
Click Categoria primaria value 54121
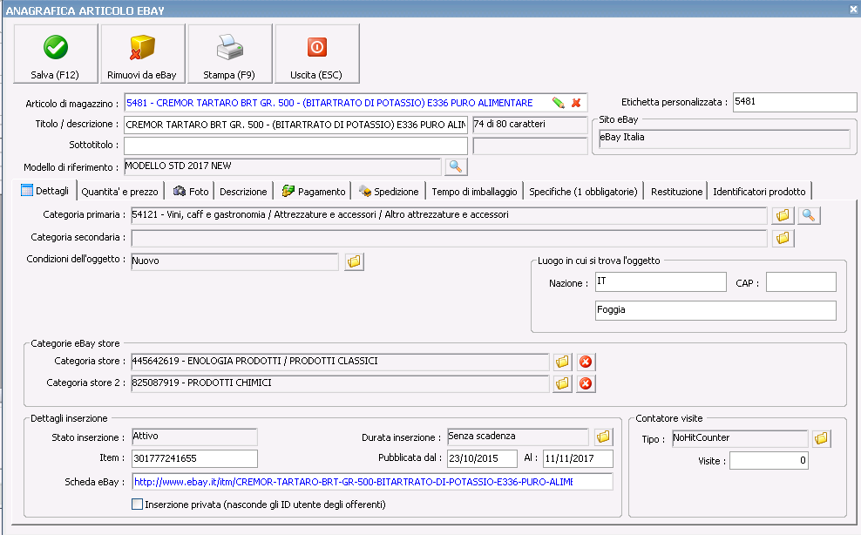coord(449,215)
